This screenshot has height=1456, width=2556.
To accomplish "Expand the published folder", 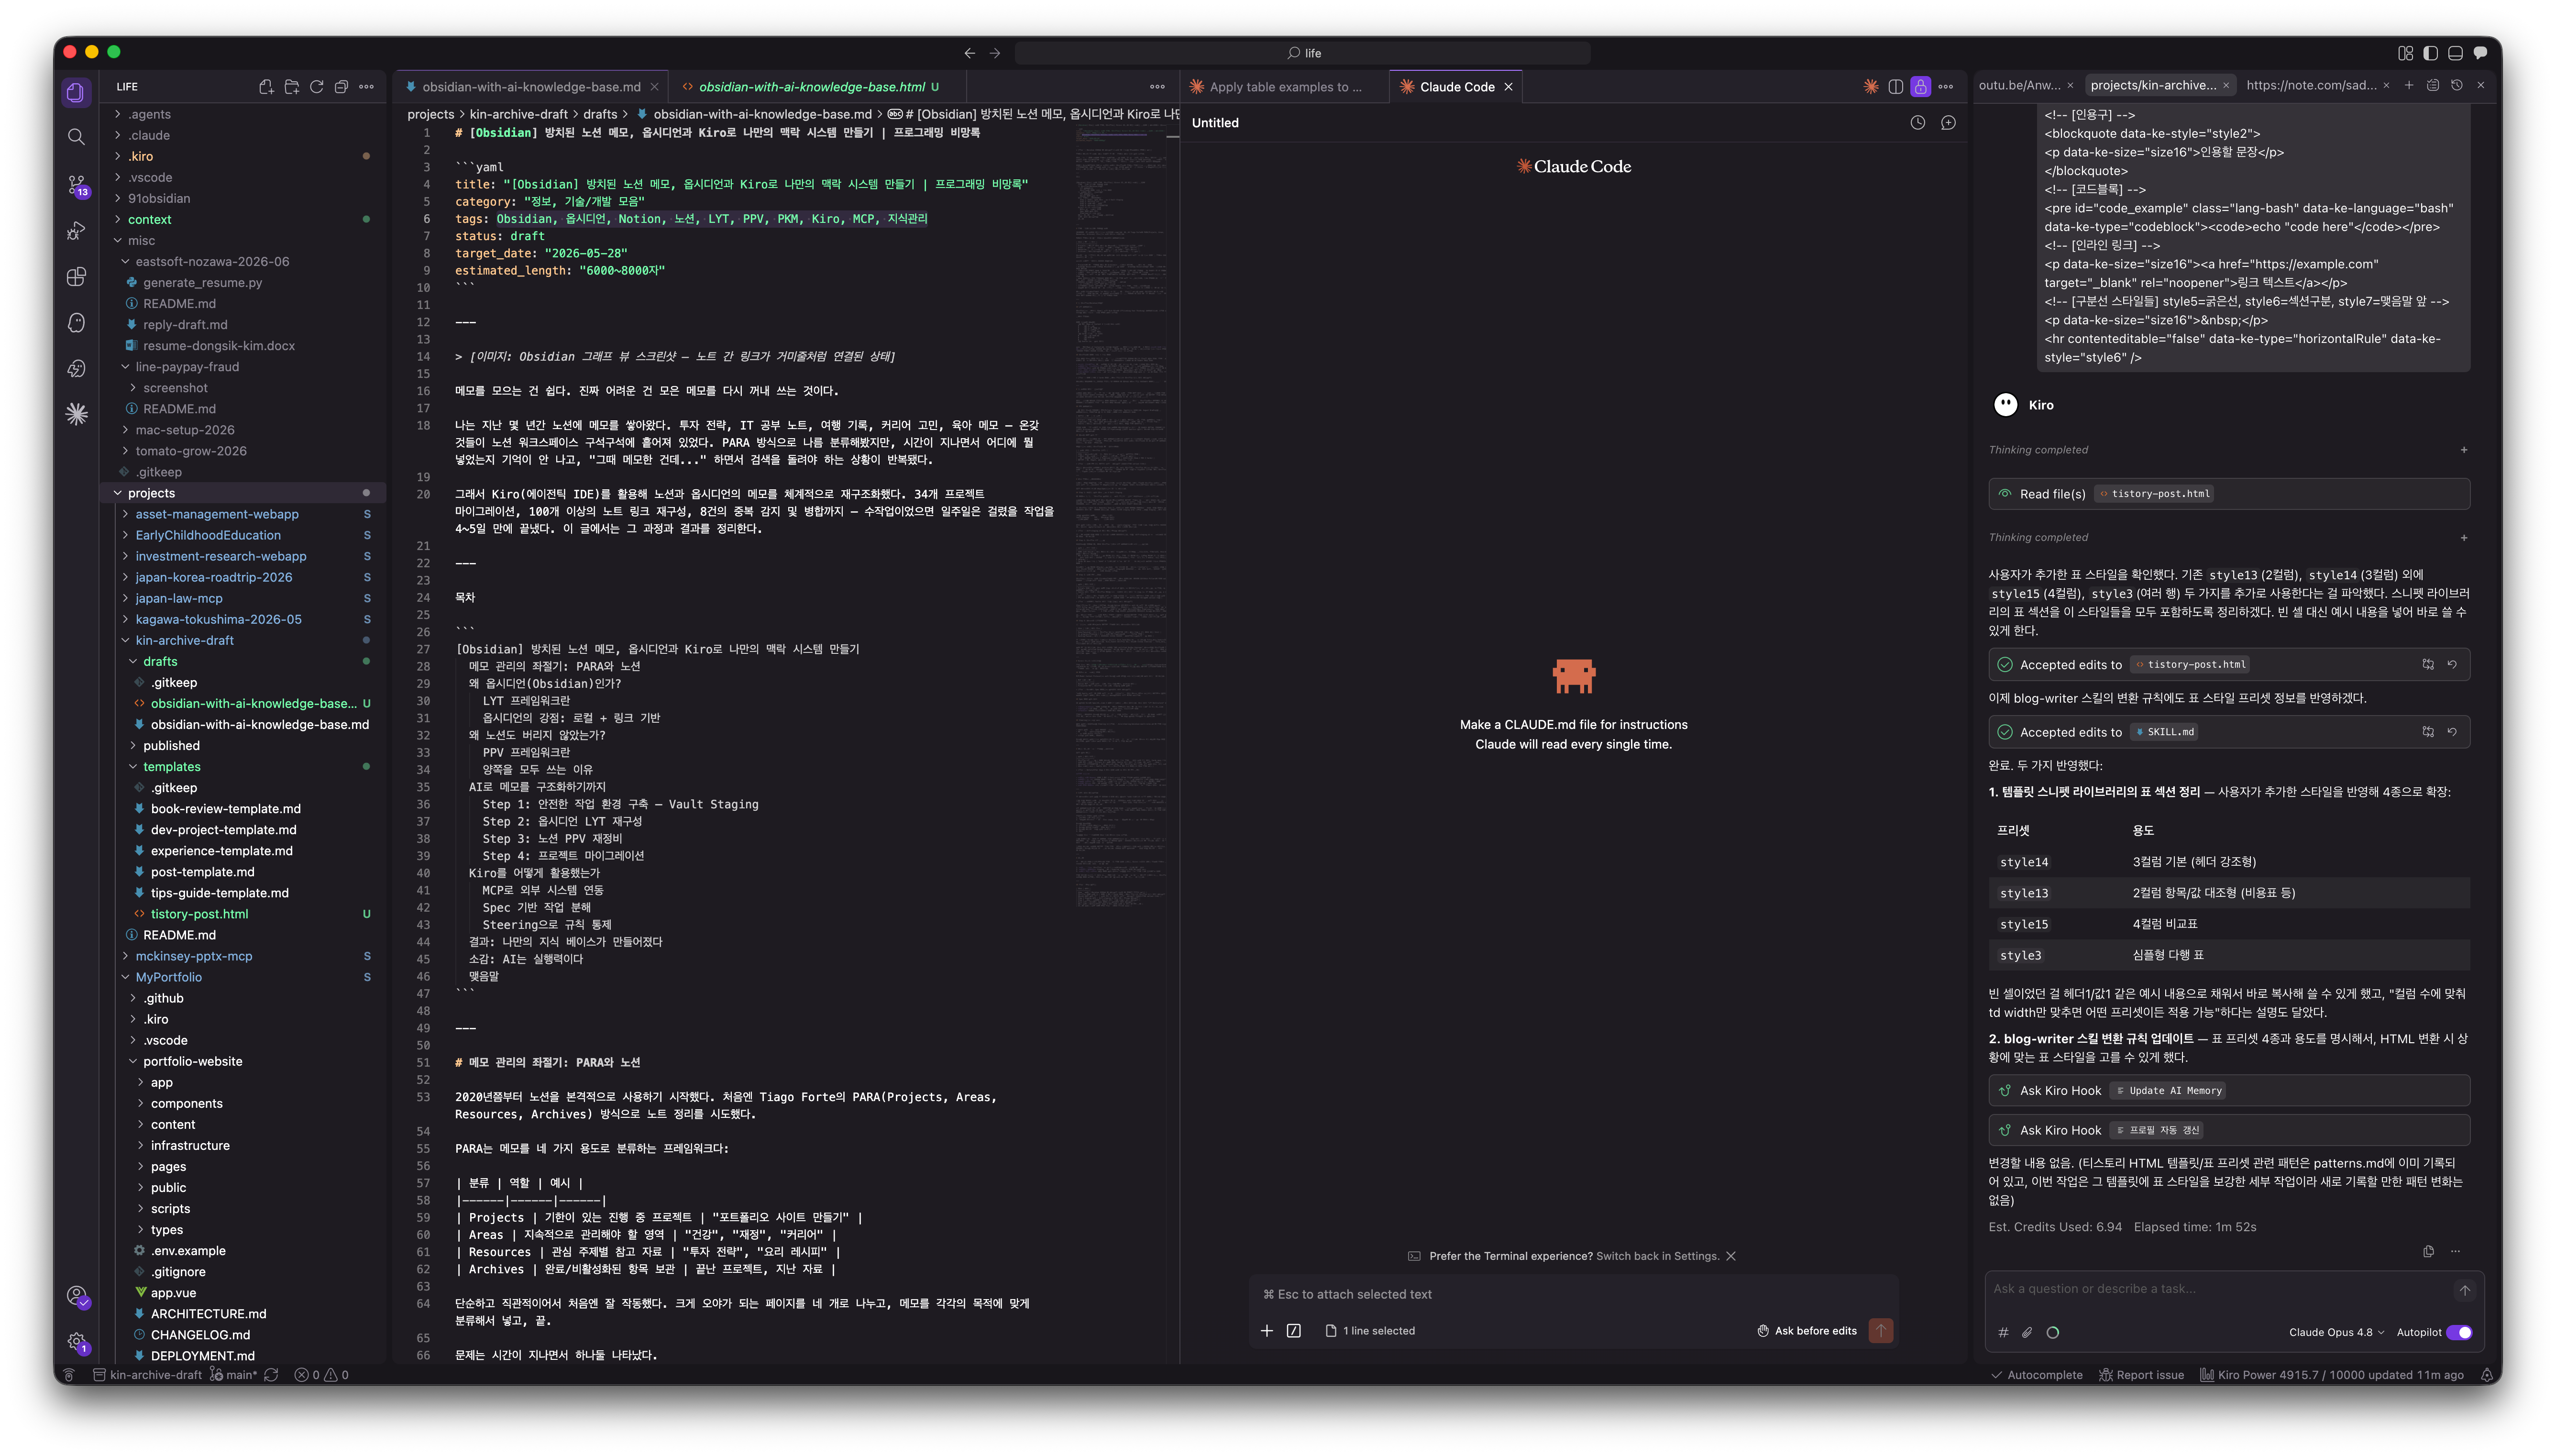I will click(x=244, y=746).
